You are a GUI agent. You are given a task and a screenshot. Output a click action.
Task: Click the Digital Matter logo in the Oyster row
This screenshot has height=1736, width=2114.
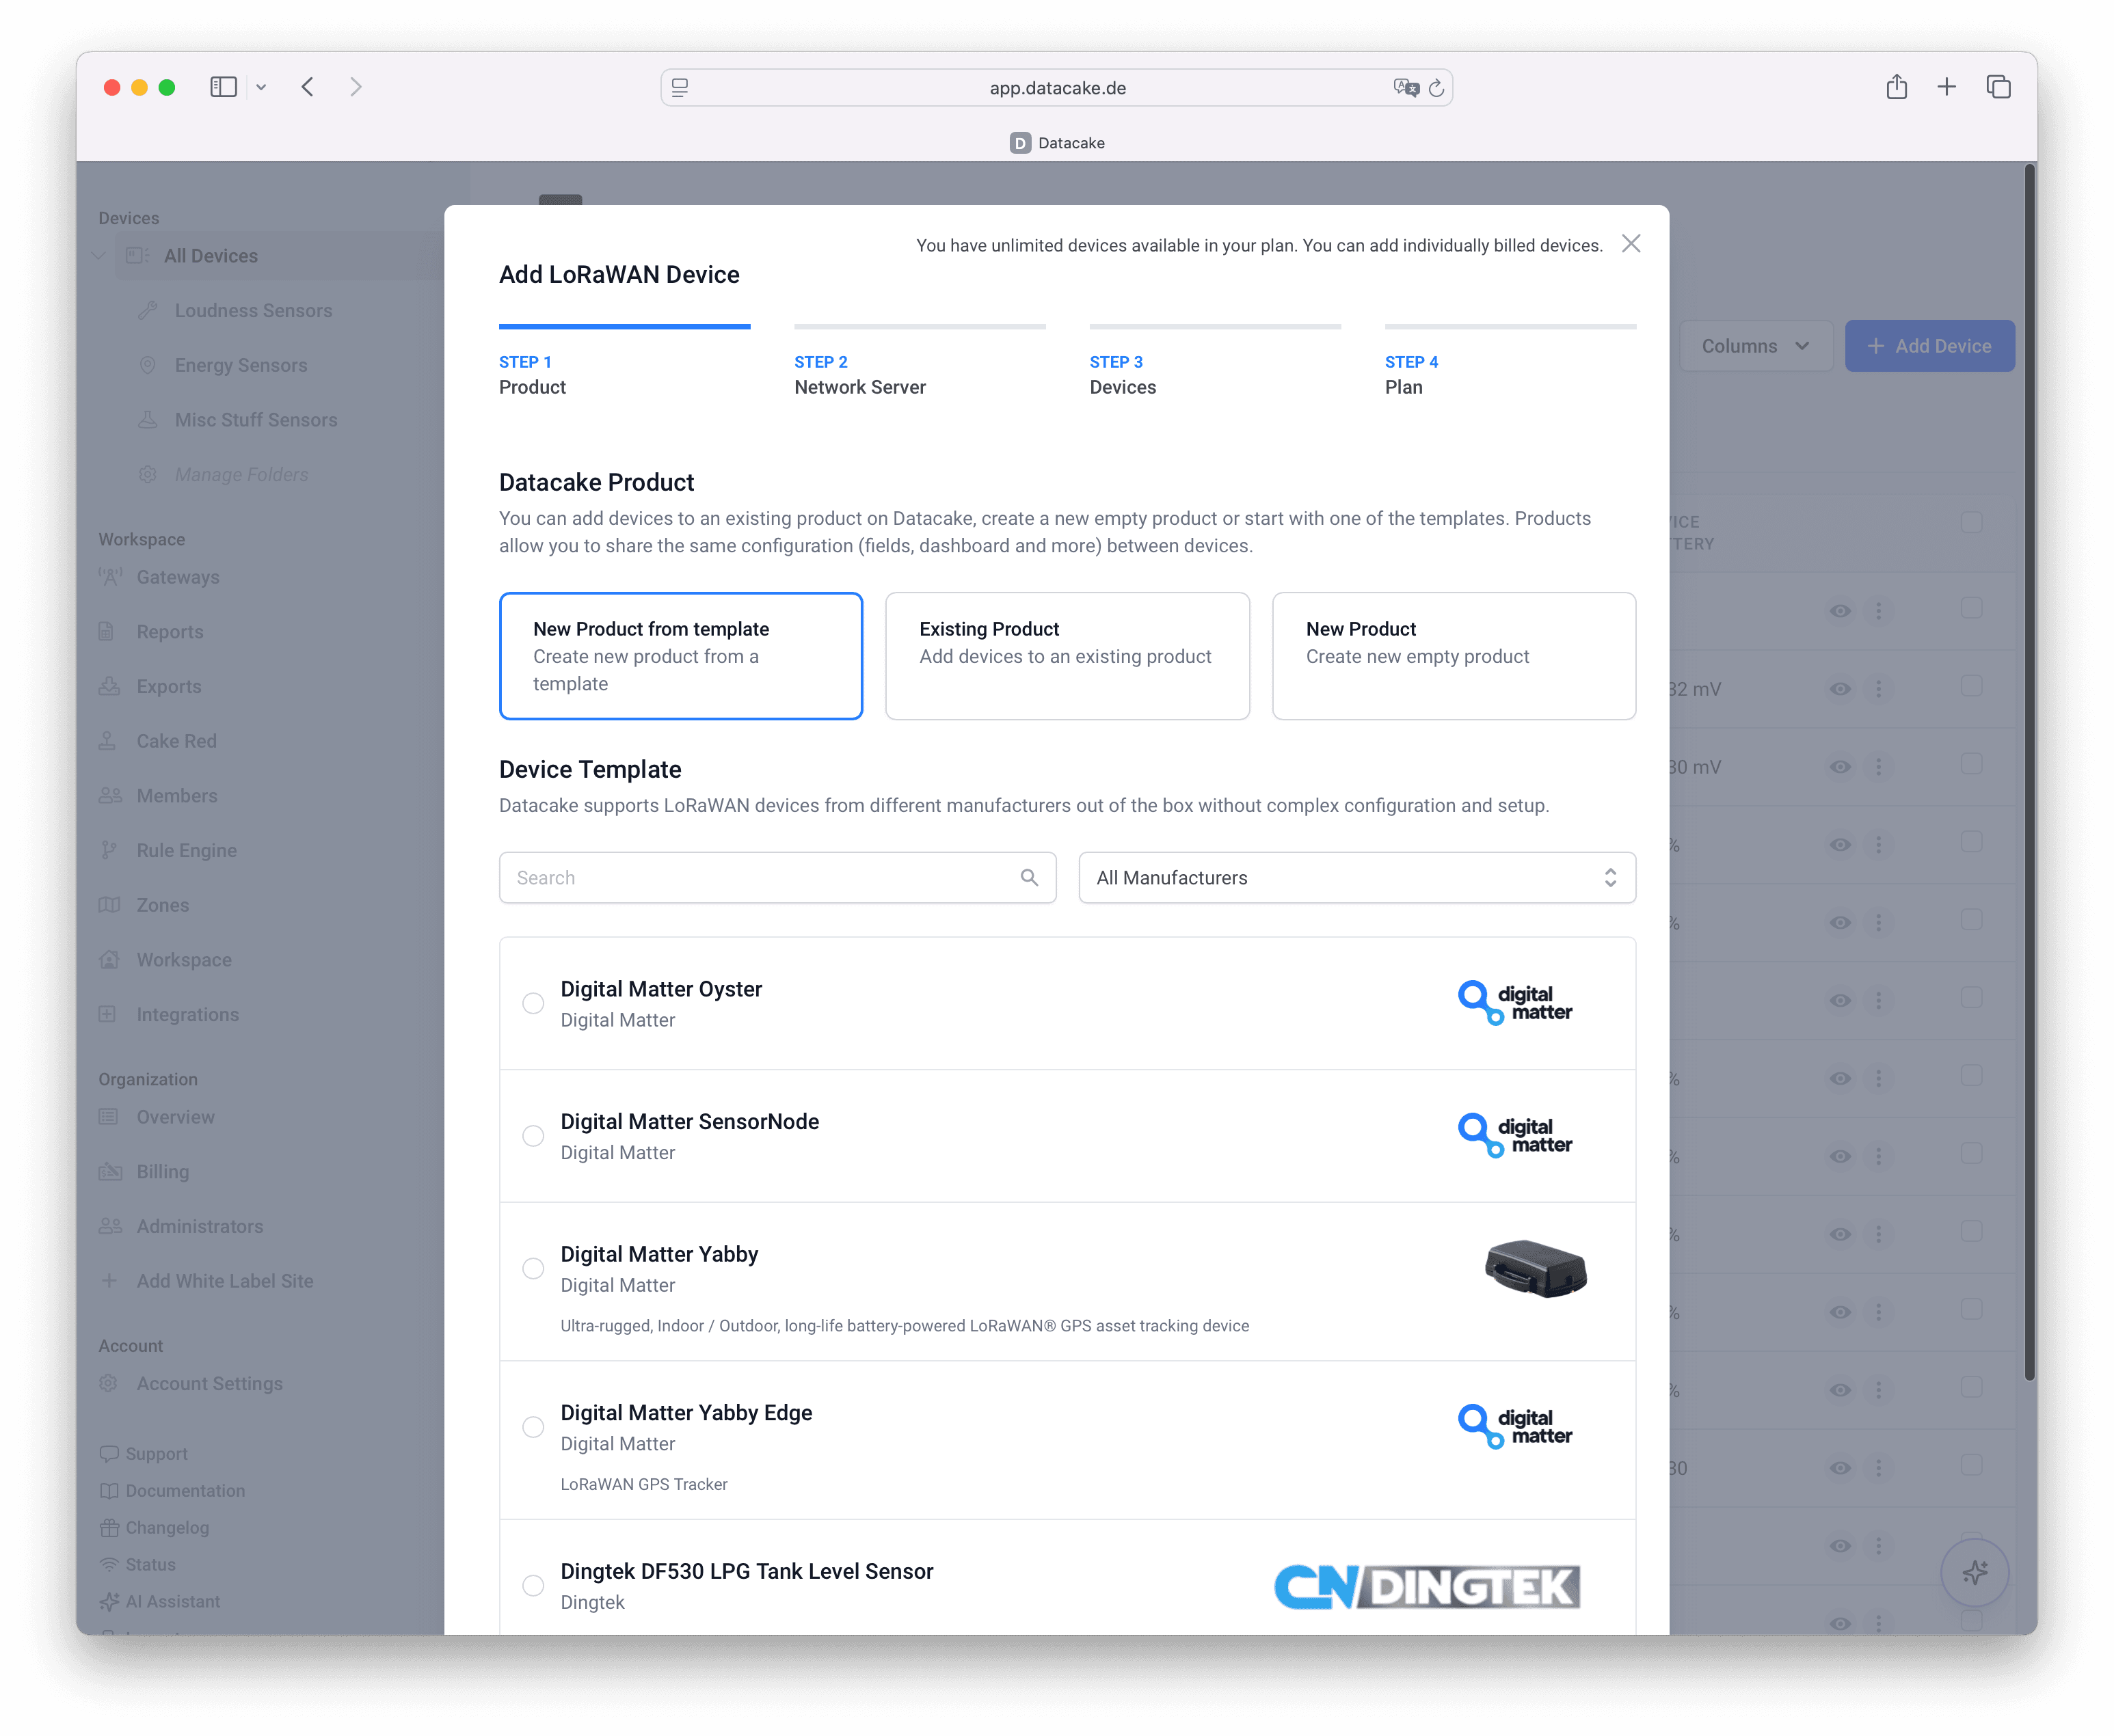point(1514,1002)
